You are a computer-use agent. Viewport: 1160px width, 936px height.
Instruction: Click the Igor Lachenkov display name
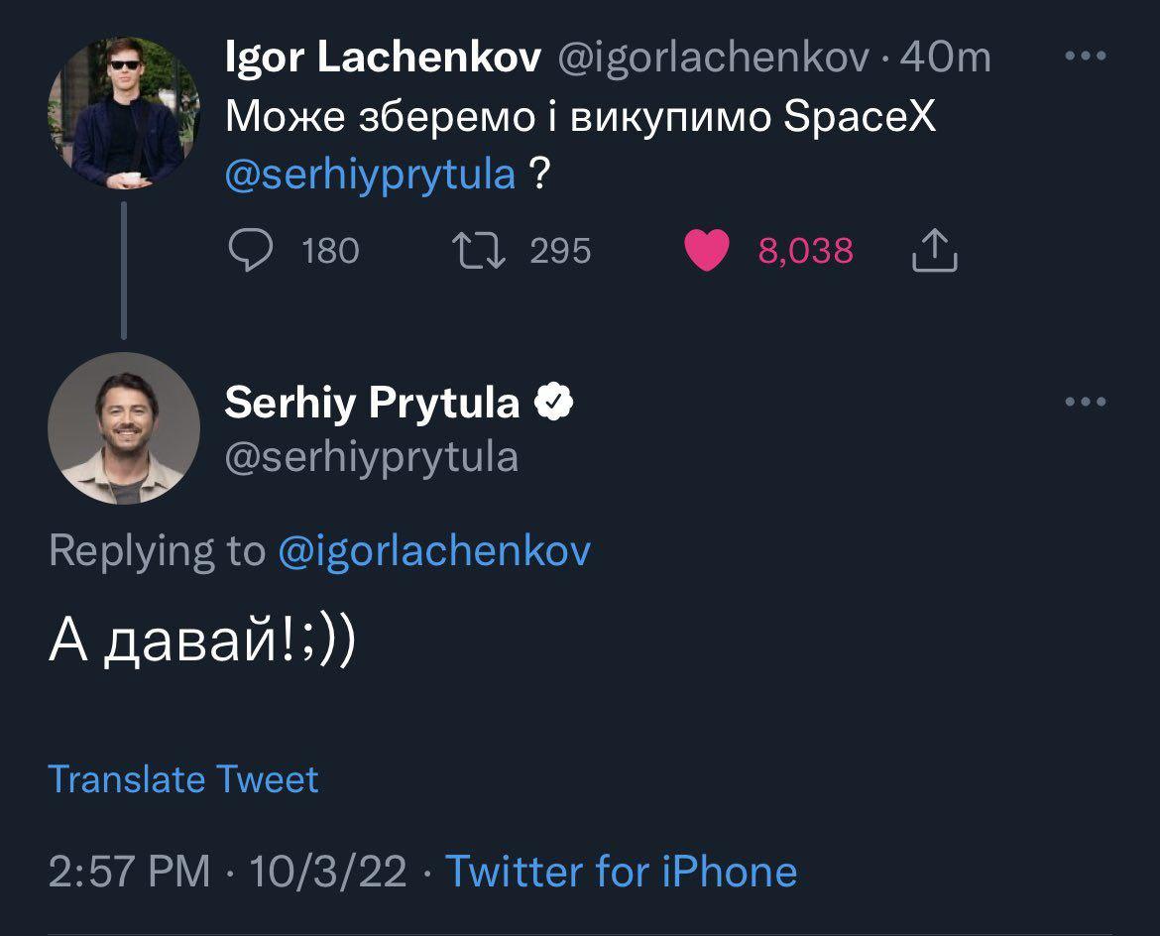pos(383,58)
